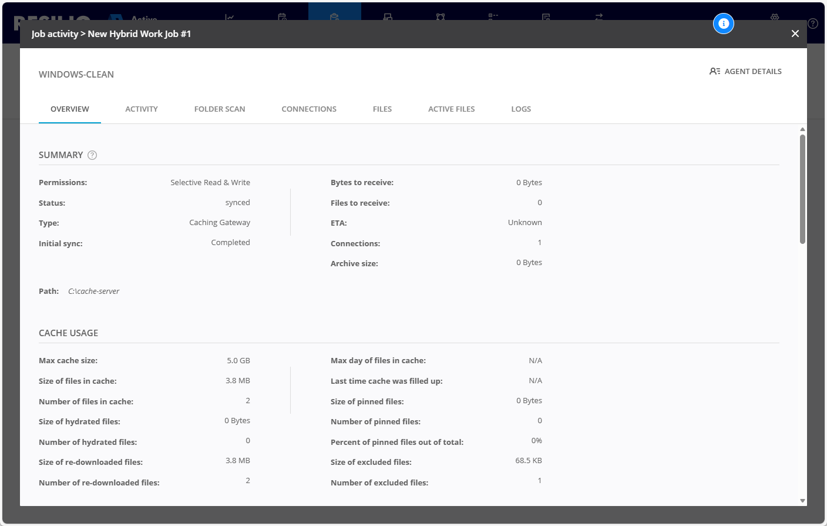Image resolution: width=827 pixels, height=526 pixels.
Task: Click the question mark help icon at top right
Action: [x=813, y=24]
